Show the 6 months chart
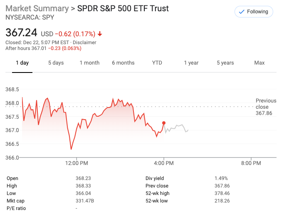This screenshot has width=284, height=215. click(x=123, y=63)
